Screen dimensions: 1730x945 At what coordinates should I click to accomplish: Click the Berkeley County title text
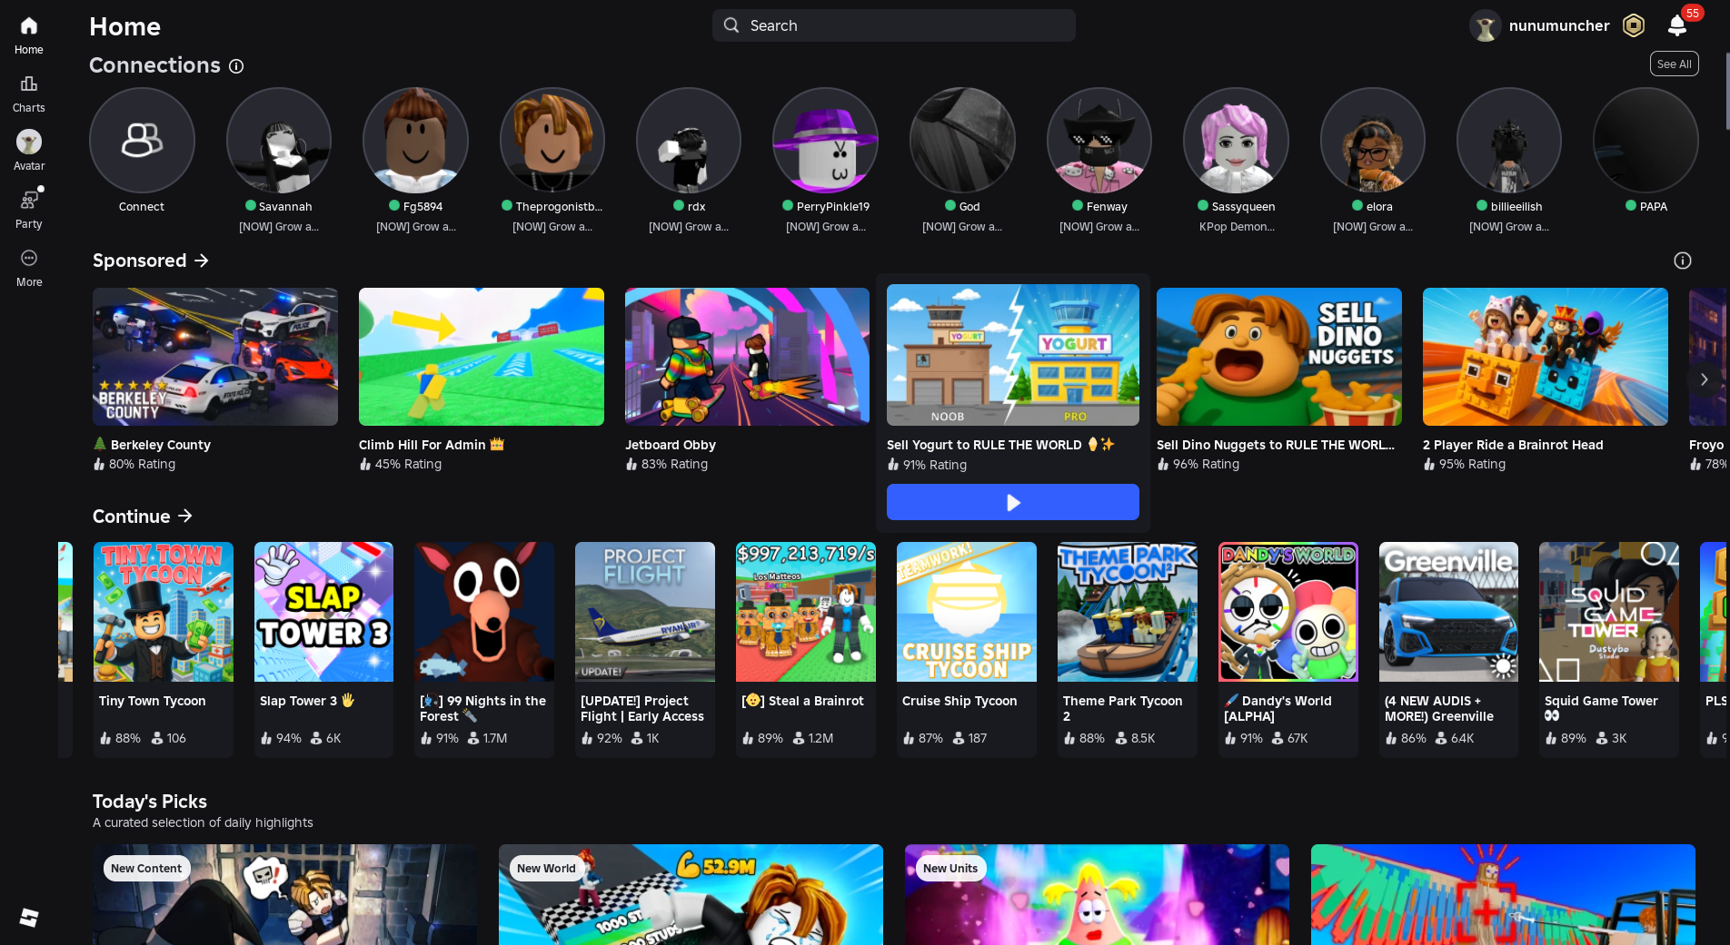[x=161, y=445]
